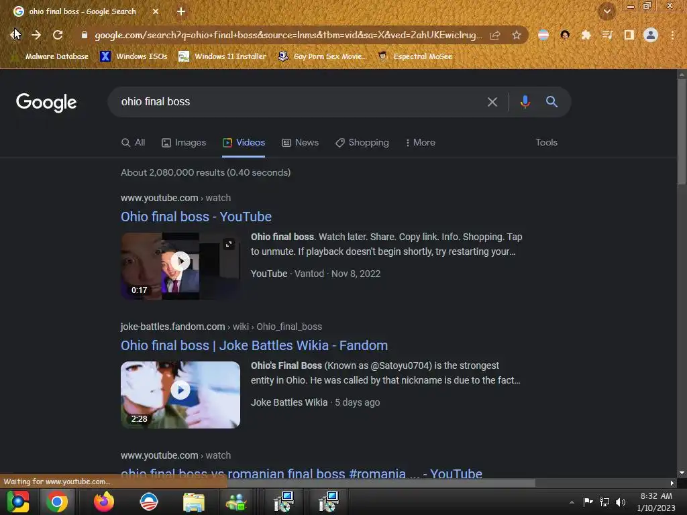Play the 0:17 Ohio final boss video thumbnail

[x=180, y=266]
